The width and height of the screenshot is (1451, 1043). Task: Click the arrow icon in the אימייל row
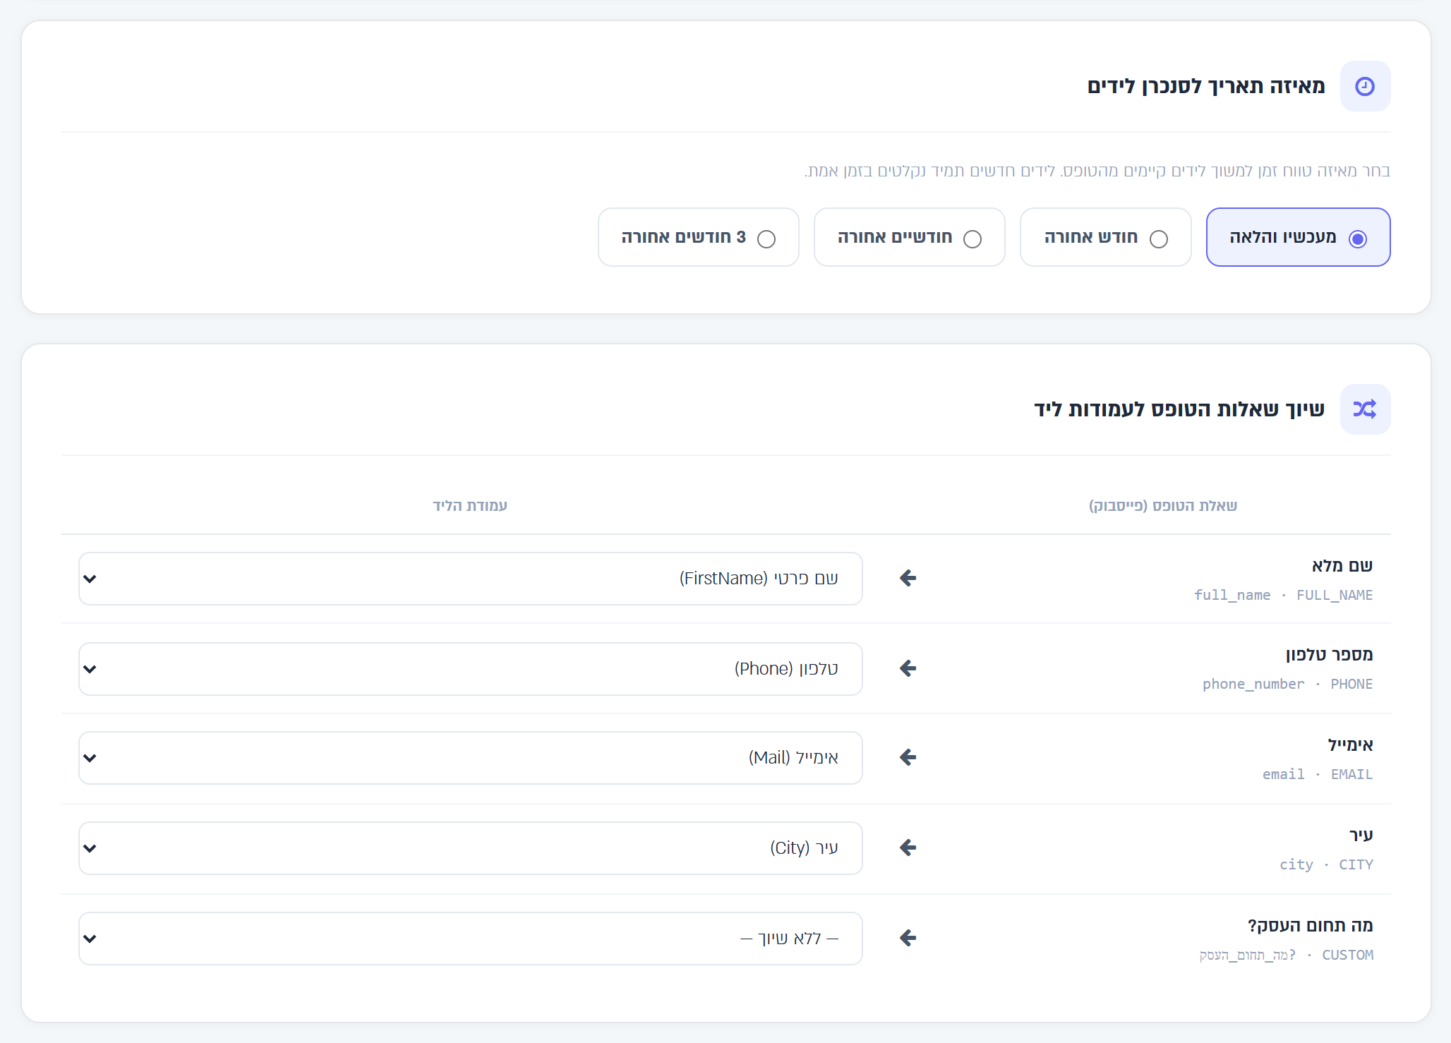click(x=908, y=757)
